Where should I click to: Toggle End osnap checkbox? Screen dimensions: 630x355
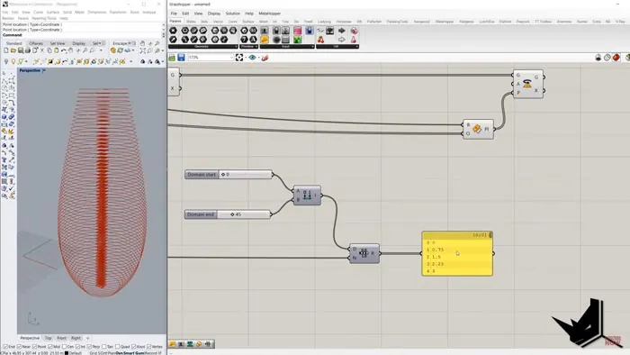click(x=5, y=347)
